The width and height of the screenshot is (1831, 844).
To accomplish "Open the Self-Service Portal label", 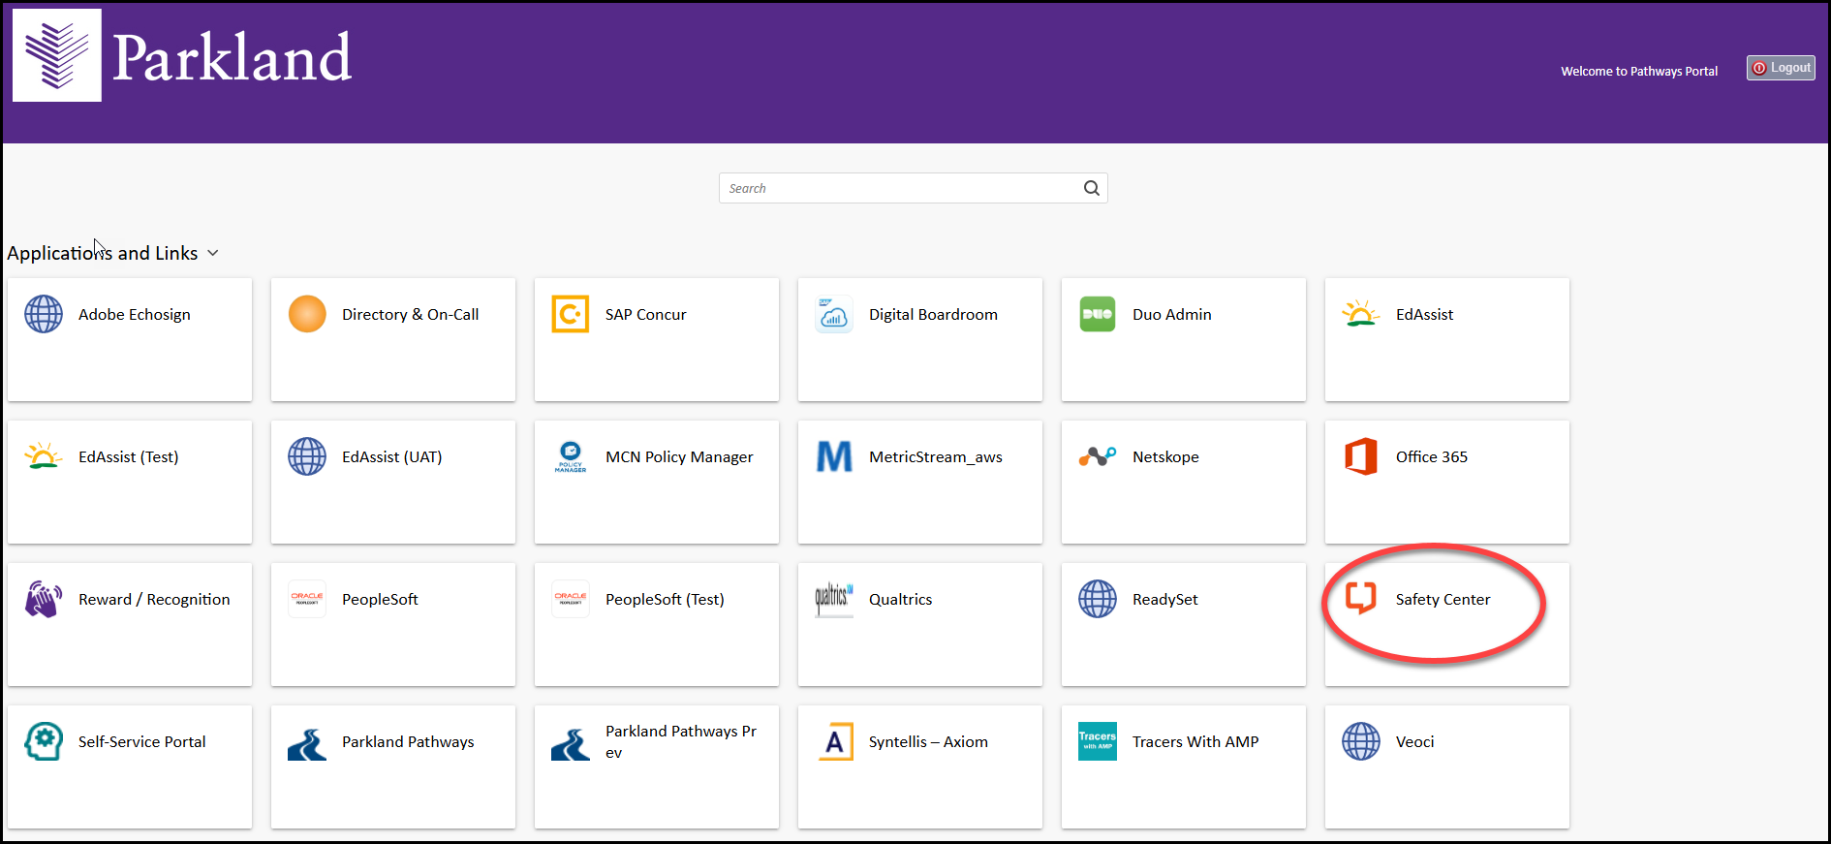I will (141, 741).
